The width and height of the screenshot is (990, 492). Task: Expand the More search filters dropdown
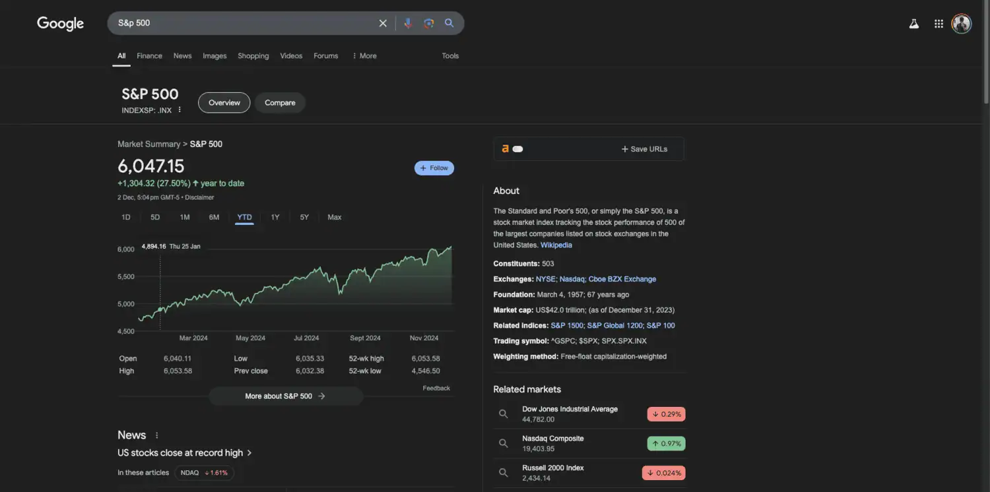pyautogui.click(x=364, y=56)
